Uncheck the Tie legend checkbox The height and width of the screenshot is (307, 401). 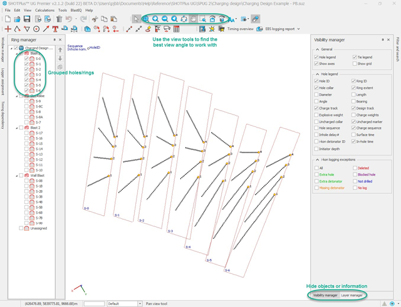[355, 57]
